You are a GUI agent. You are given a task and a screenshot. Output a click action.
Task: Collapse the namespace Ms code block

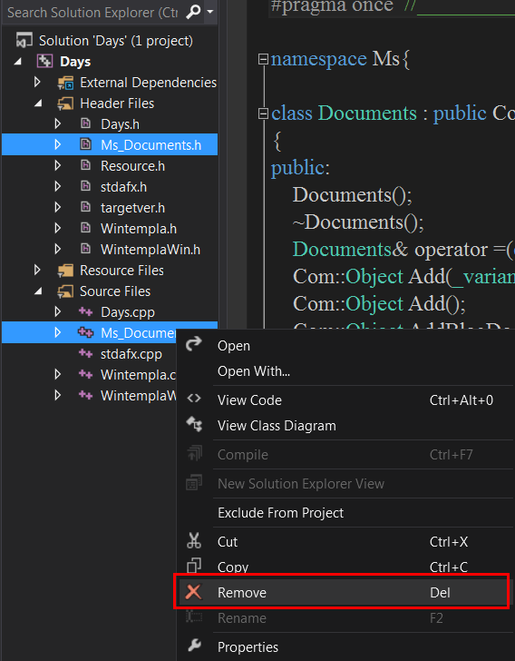click(x=263, y=59)
